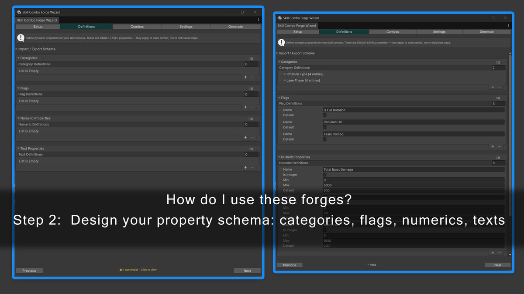Expand Import / Export Schema in right window

(278, 53)
